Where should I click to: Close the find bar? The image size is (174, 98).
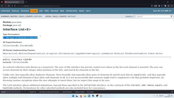tap(172, 92)
